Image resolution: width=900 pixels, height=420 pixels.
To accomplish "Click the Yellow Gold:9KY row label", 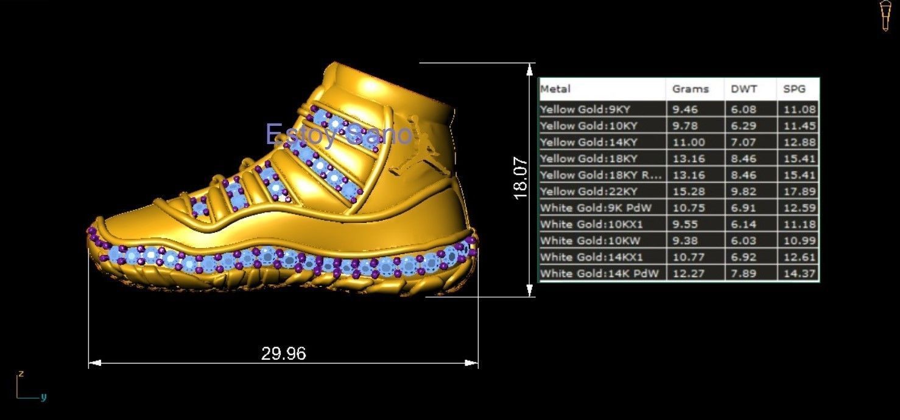I will pyautogui.click(x=585, y=109).
